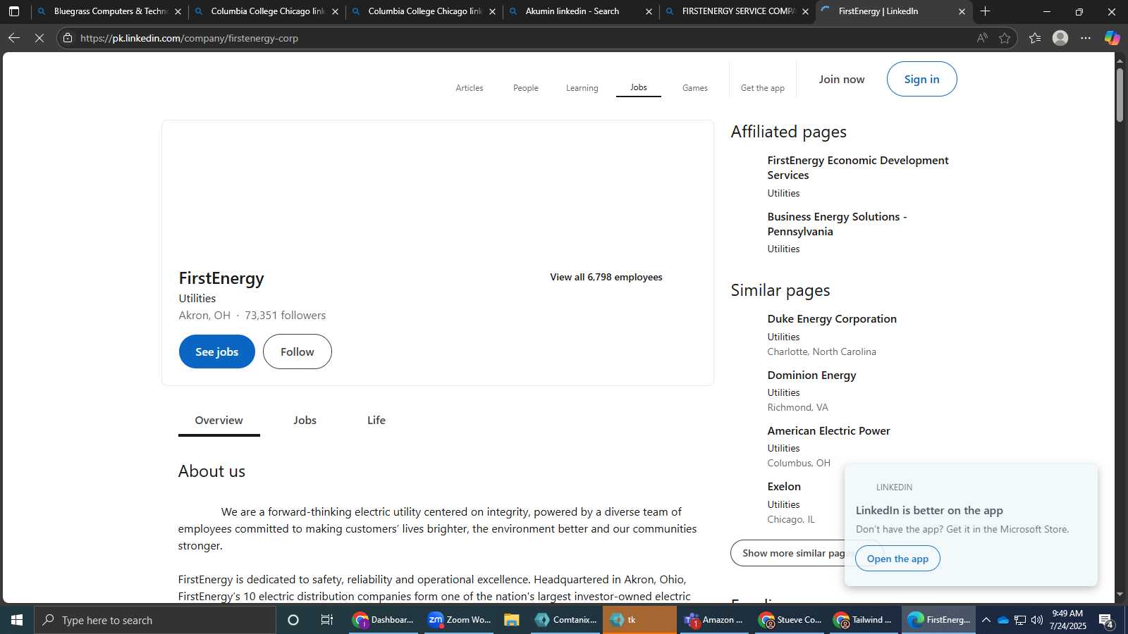Switch to the Bluegrass Computers tab
Screen dimensions: 1128x634
click(109, 11)
